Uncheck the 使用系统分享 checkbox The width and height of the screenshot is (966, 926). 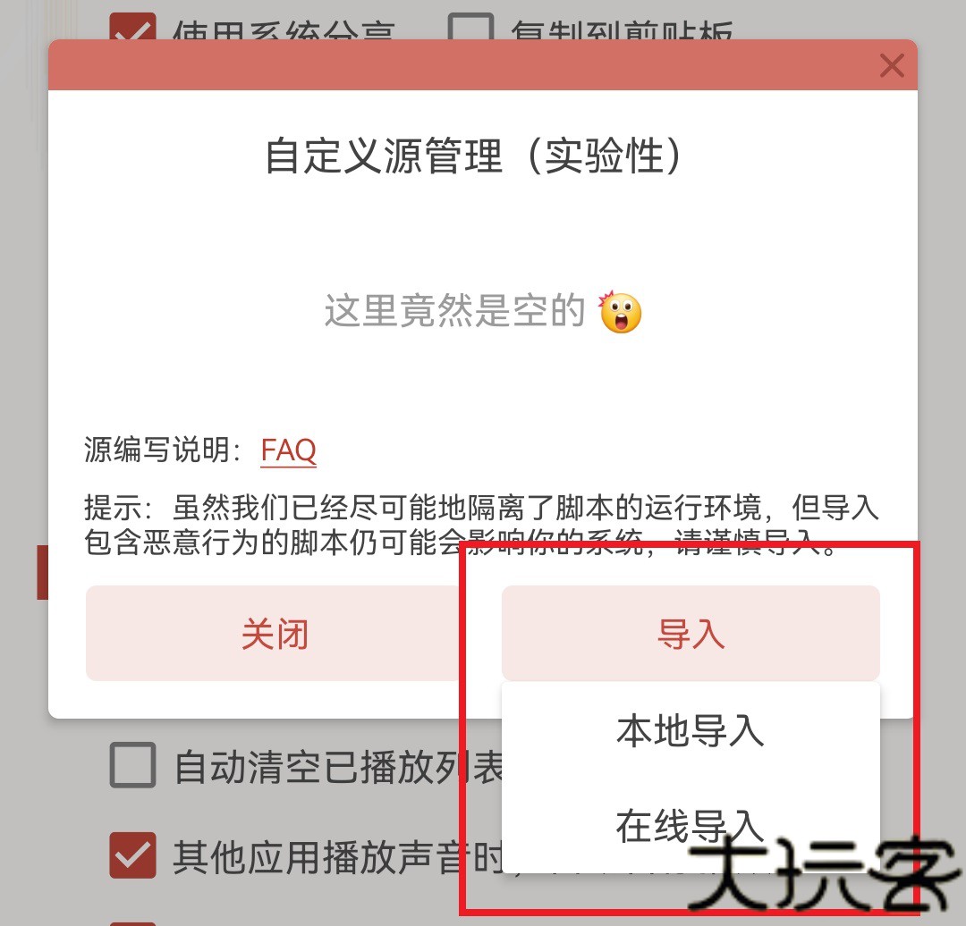tap(132, 27)
